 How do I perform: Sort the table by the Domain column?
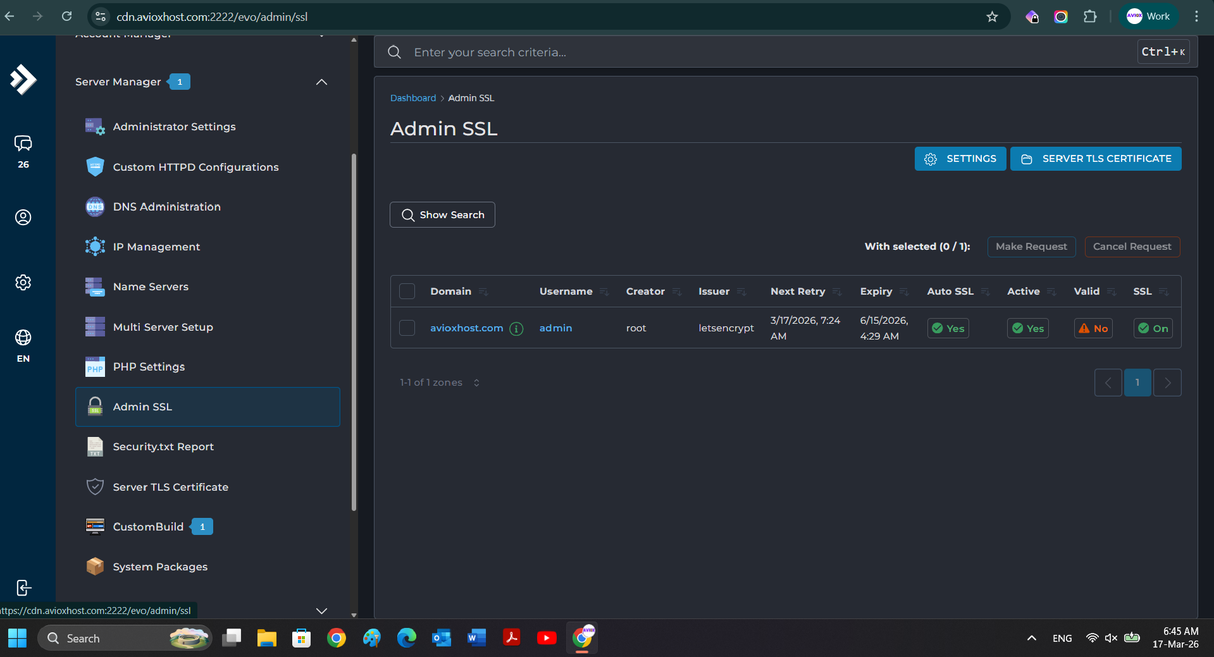[450, 292]
